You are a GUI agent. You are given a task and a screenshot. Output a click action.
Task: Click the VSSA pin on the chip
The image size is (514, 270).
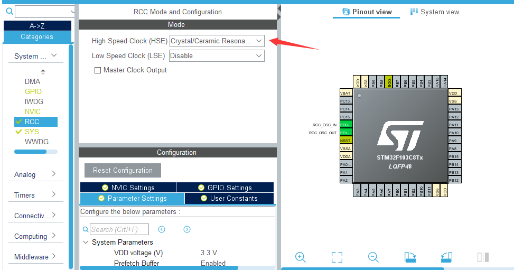click(x=346, y=148)
